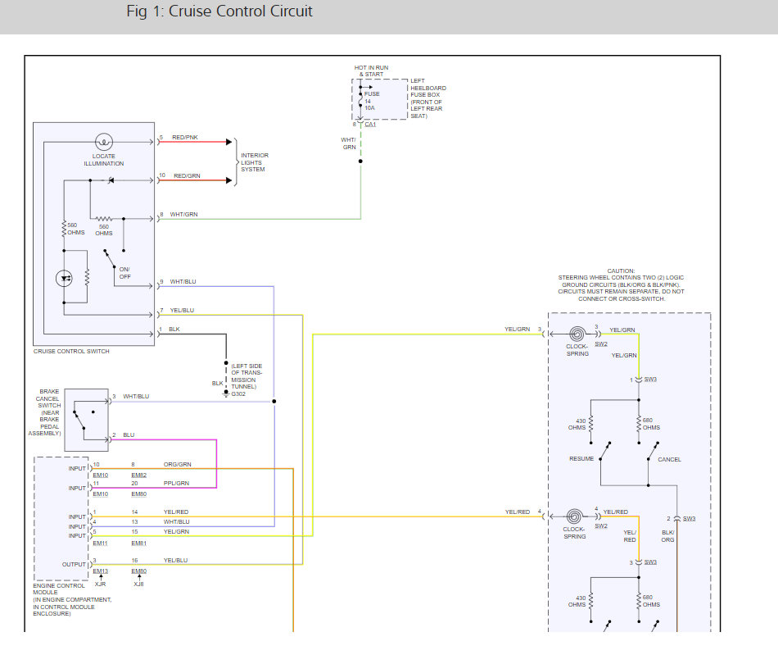
Task: Click the WHT/BLU splice junction dot
Action: coord(274,401)
